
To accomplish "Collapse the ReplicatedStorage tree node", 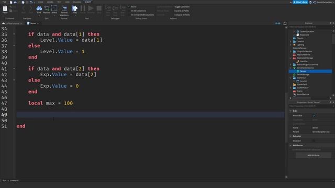I will tap(291, 58).
